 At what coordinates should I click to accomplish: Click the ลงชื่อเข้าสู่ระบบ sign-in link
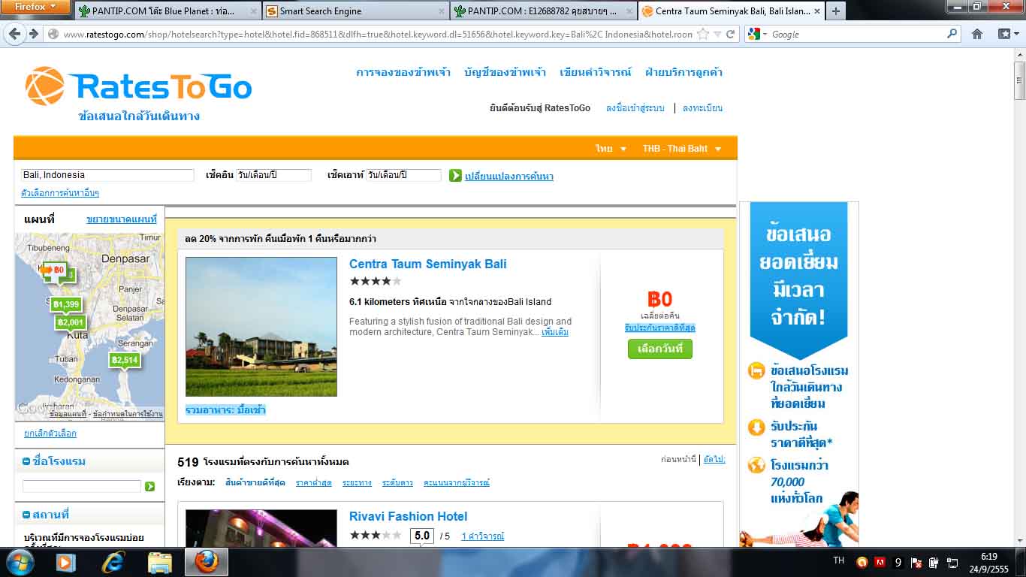pos(635,108)
